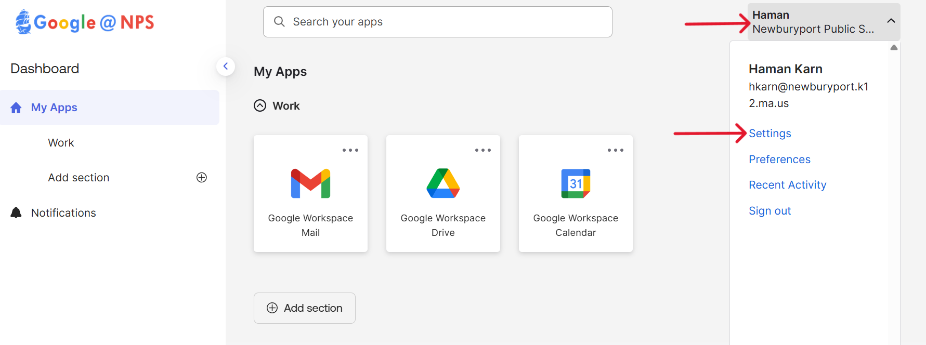Click the Google @ NPS logo
The width and height of the screenshot is (926, 345).
tap(85, 22)
